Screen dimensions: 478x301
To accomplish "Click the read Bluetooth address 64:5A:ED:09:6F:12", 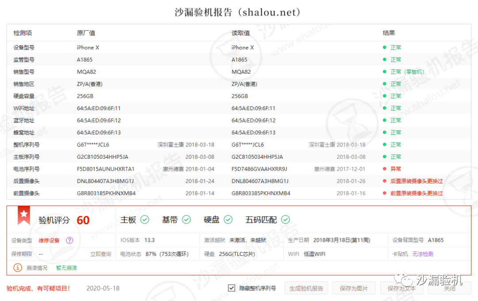I will tap(253, 121).
